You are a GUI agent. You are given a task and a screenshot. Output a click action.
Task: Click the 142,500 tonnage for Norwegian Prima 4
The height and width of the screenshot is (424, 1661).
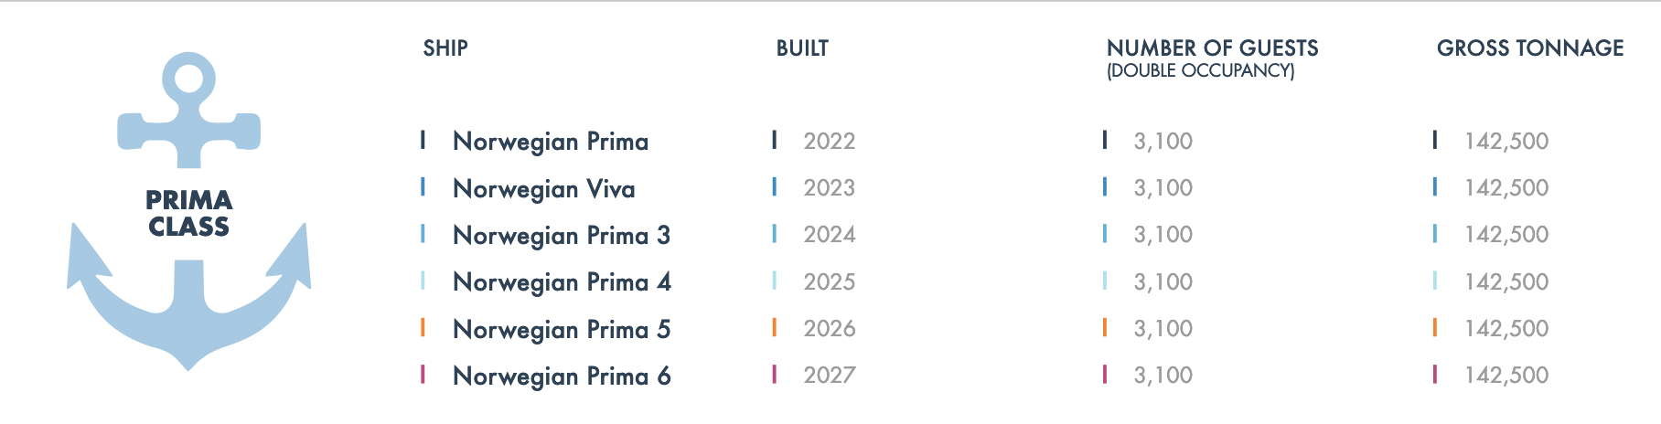1506,281
